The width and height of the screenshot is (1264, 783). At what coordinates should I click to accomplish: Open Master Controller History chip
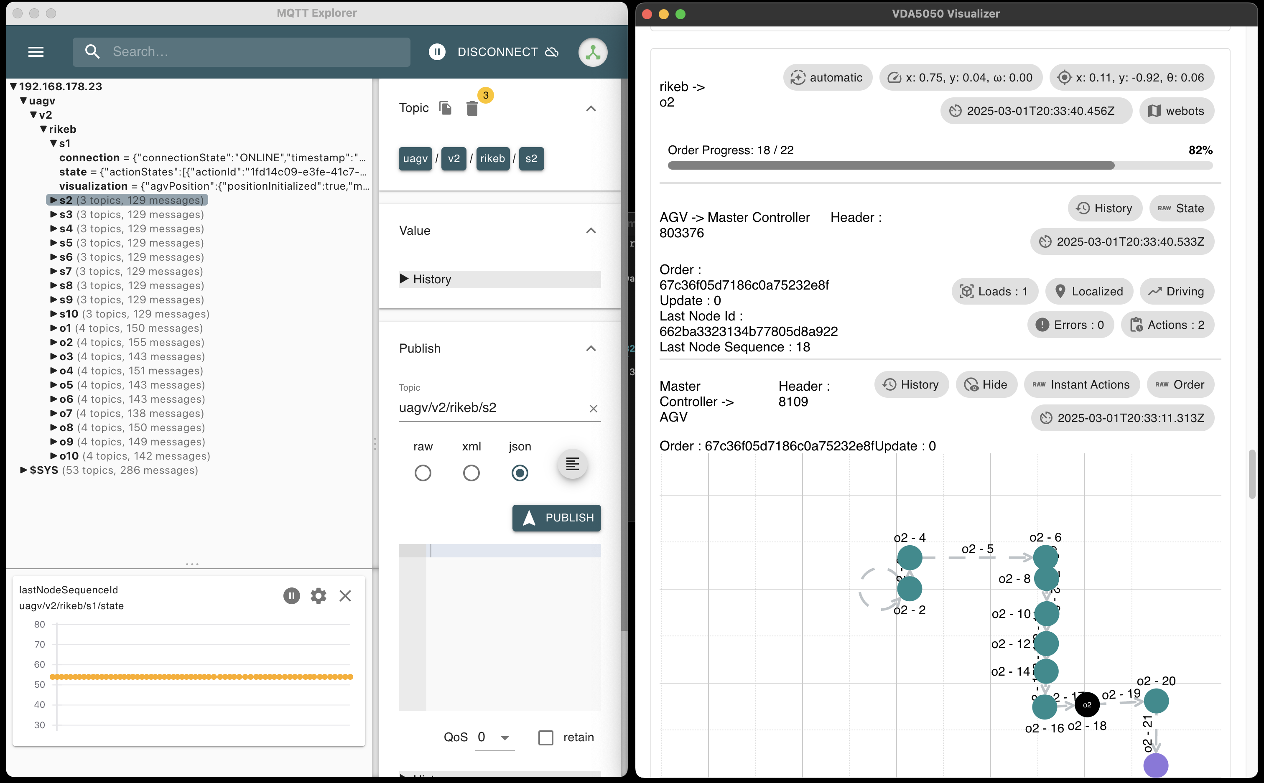coord(911,384)
